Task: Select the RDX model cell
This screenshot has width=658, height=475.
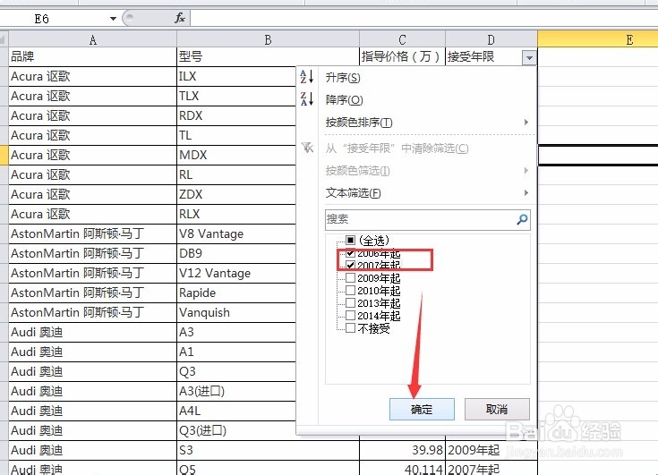Action: [x=236, y=115]
